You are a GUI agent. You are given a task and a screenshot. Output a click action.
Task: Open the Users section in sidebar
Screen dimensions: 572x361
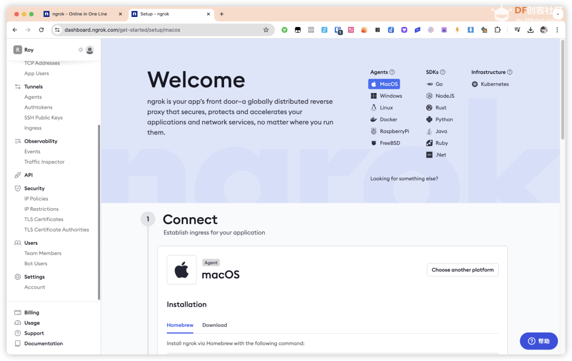tap(31, 243)
